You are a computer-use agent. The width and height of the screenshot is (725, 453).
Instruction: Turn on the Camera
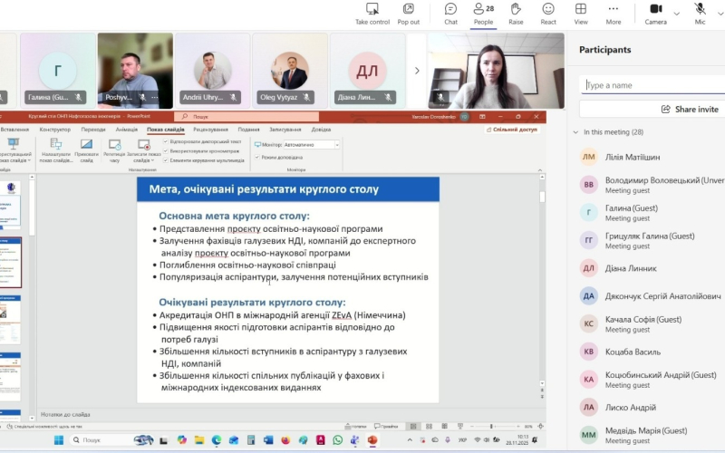tap(655, 13)
